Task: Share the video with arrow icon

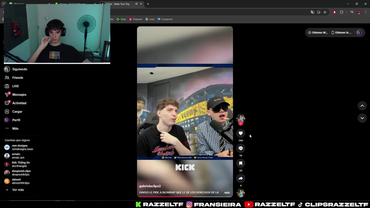Action: [240, 178]
